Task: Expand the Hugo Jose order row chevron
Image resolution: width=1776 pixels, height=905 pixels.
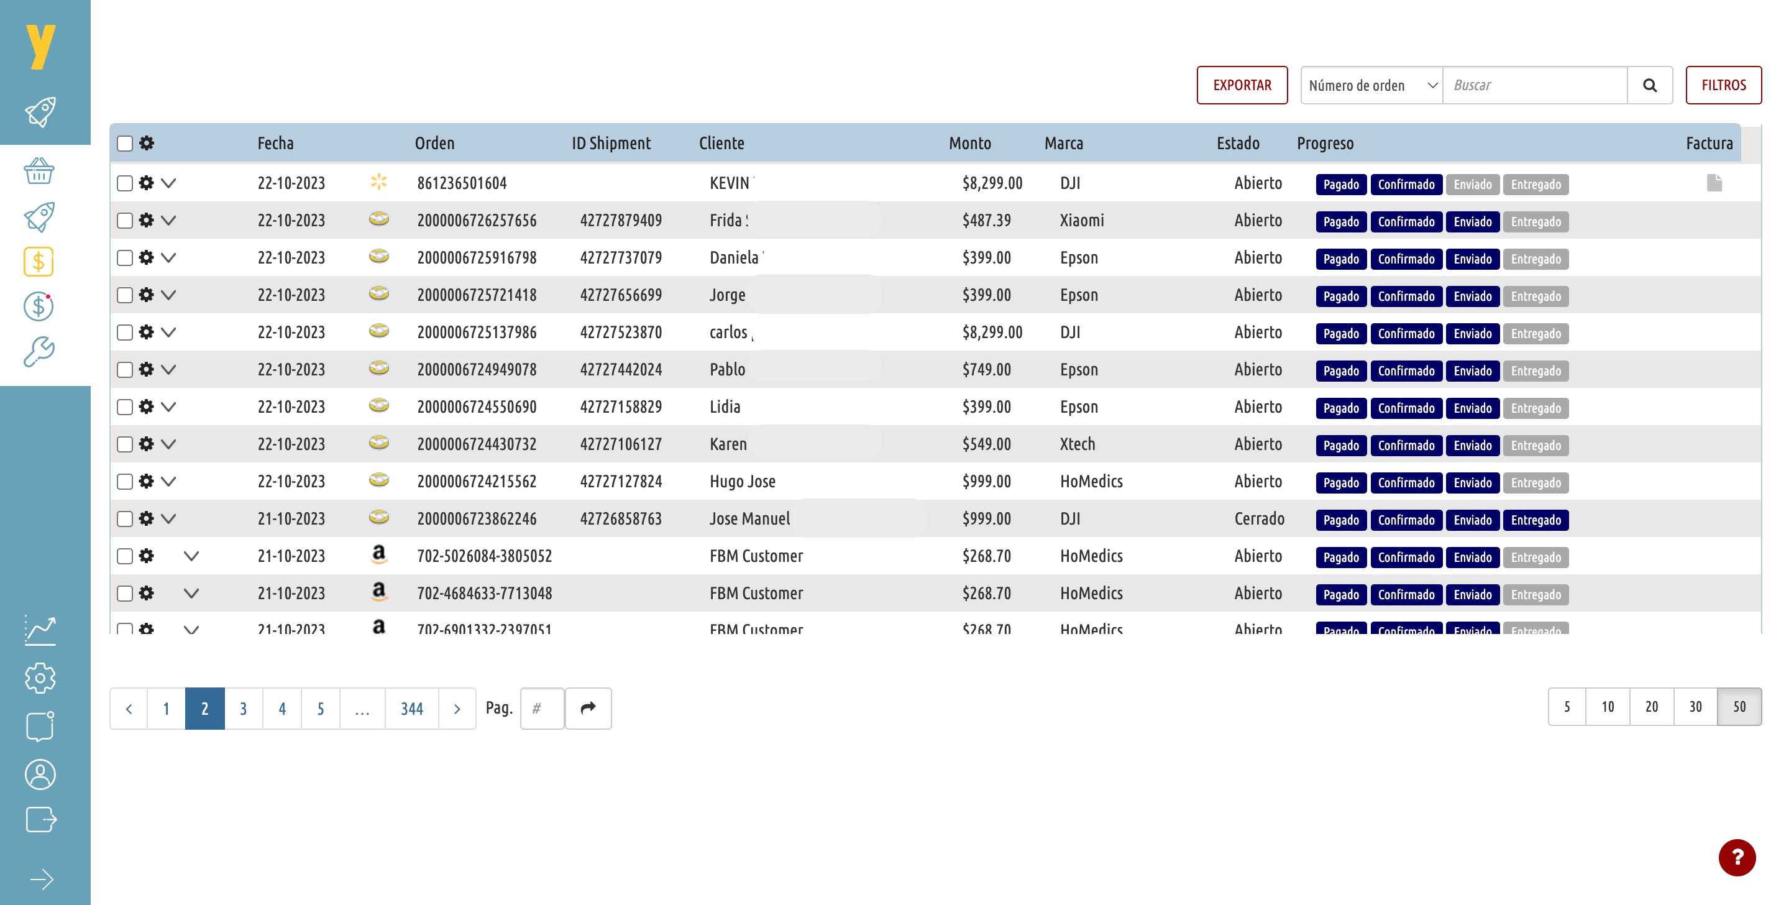Action: click(x=168, y=482)
